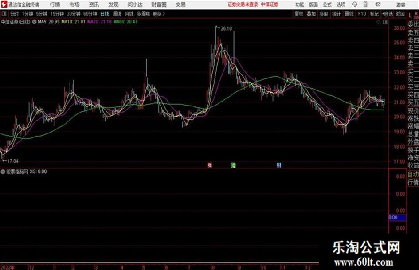Image resolution: width=419 pixels, height=270 pixels.
Task: Open the 交易 menu
Action: tap(180, 4)
